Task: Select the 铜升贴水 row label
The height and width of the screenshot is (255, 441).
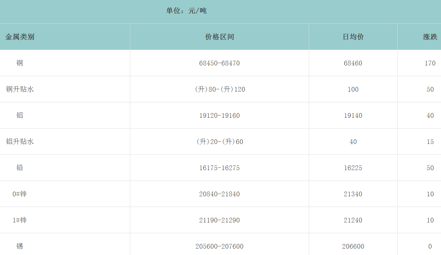Action: click(20, 89)
